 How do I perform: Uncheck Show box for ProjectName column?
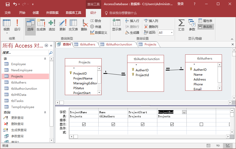click(84, 124)
